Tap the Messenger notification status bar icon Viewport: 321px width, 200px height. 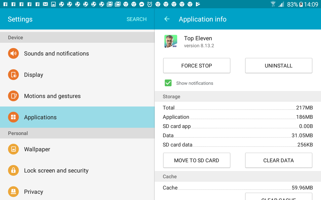[x=142, y=4]
